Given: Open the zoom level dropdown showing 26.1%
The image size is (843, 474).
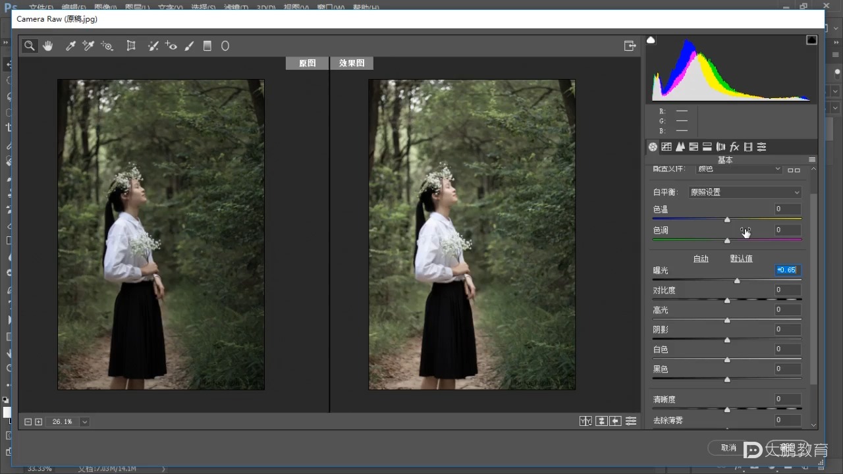Looking at the screenshot, I should coord(84,422).
